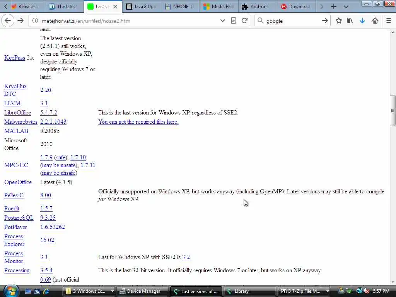396x297 pixels.
Task: Open the KryoFlux DTC link
Action: coord(15,90)
